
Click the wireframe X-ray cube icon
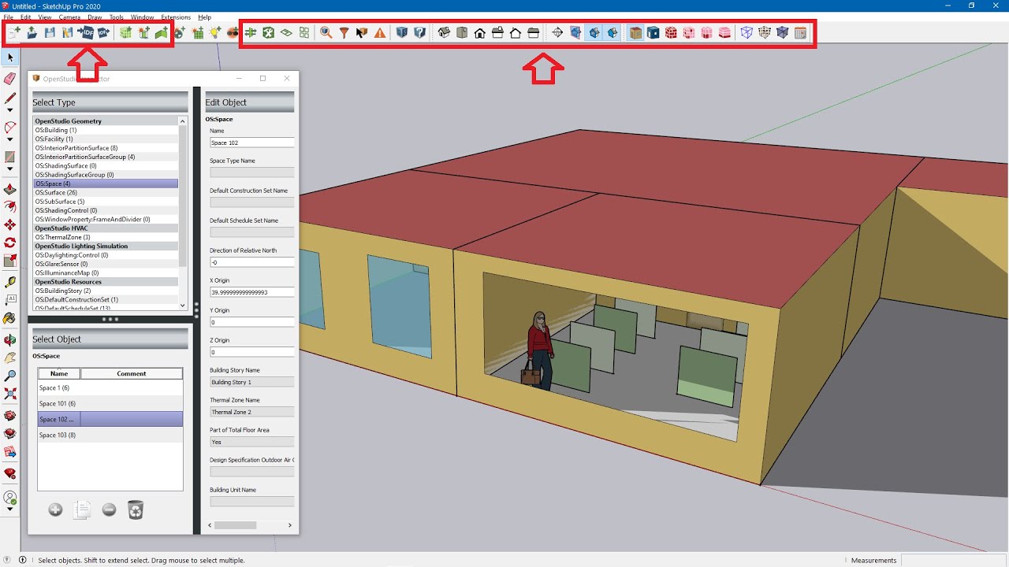(746, 32)
